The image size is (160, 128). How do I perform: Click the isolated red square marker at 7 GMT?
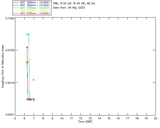[33, 99]
